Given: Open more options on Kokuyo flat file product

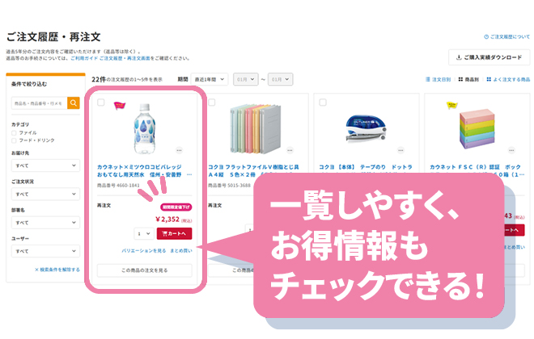Looking at the screenshot, I should (x=290, y=150).
